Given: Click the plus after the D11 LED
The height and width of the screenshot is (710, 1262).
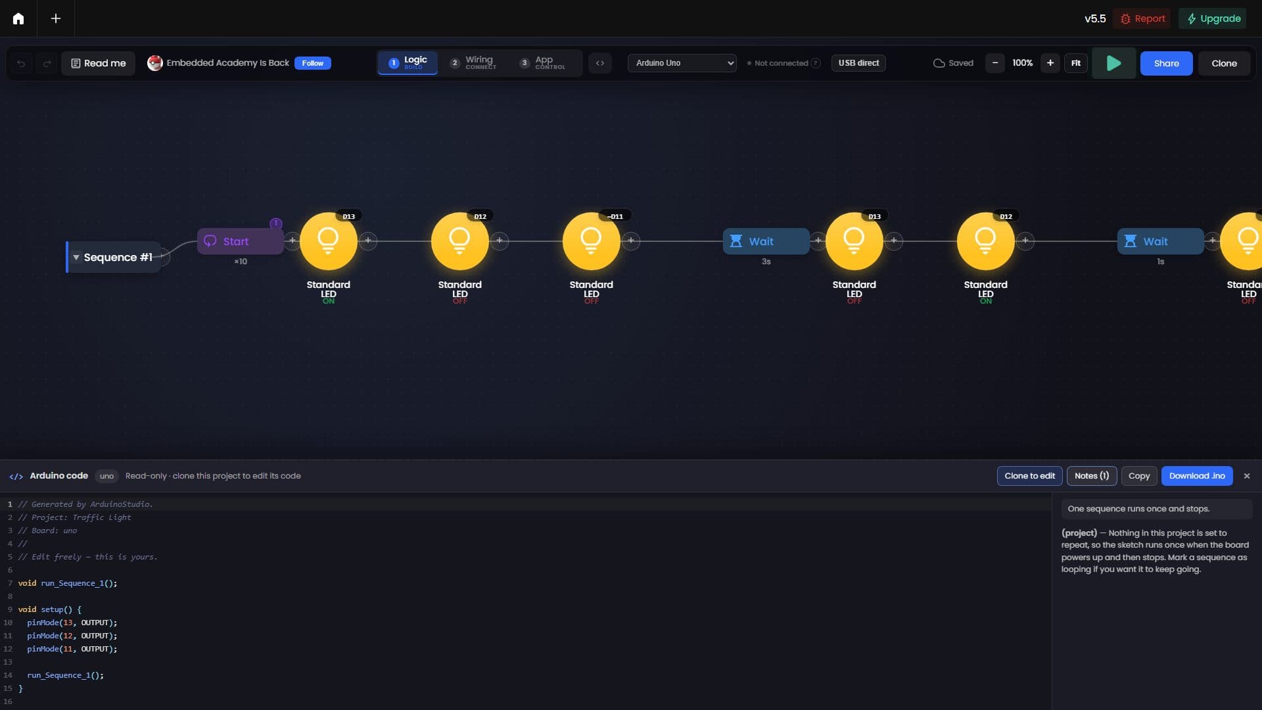Looking at the screenshot, I should tap(631, 241).
